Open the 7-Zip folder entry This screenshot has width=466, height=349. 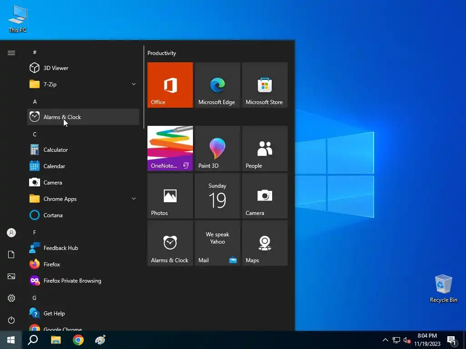(83, 84)
